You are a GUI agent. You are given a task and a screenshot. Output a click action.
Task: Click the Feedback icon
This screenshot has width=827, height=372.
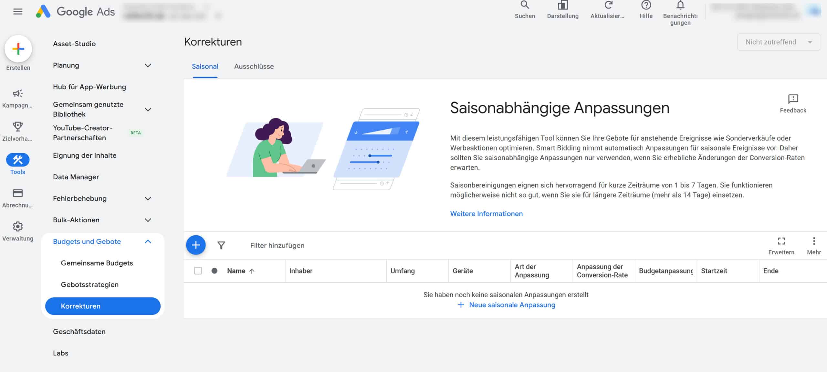793,99
